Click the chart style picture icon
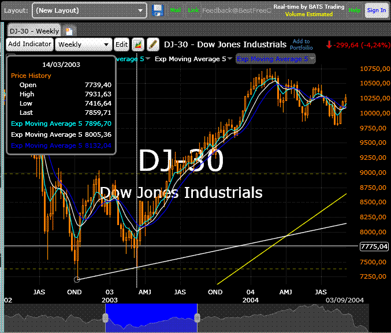The width and height of the screenshot is (391, 333). 138,44
